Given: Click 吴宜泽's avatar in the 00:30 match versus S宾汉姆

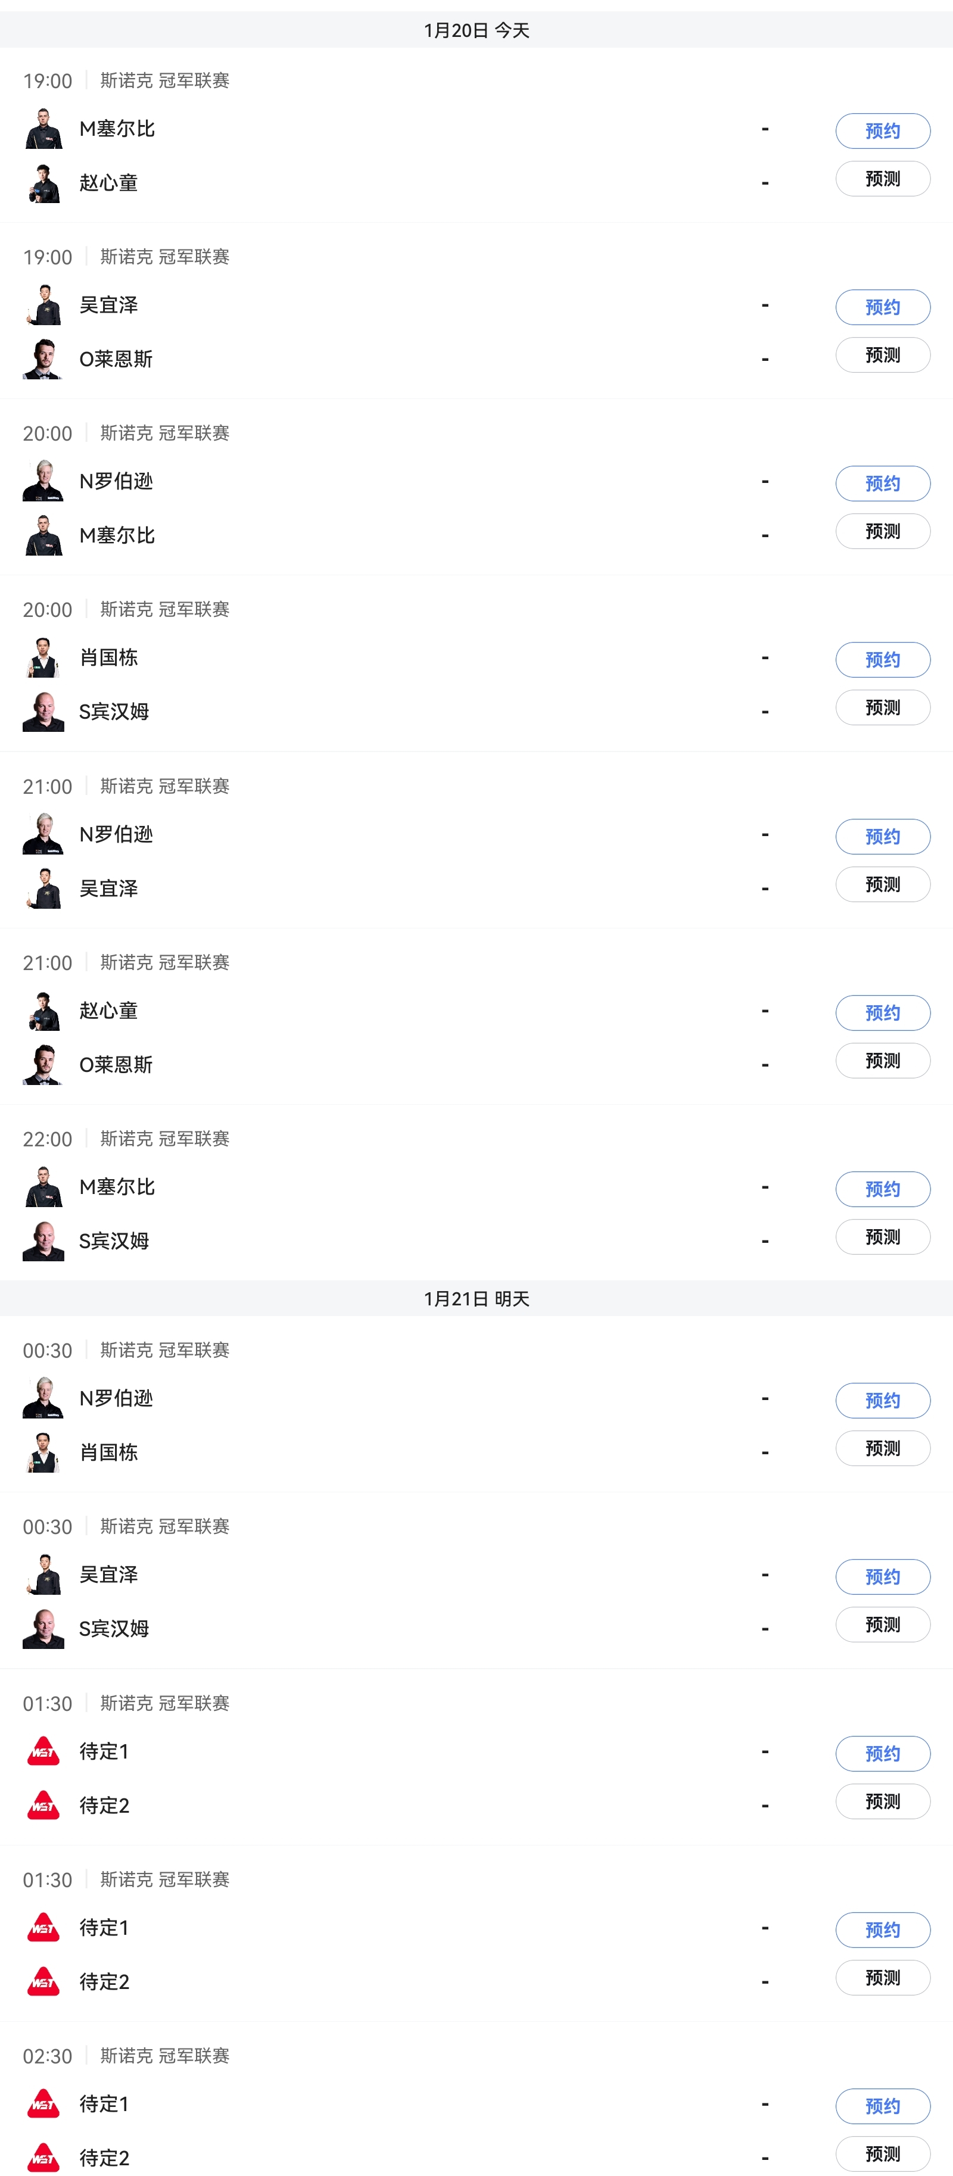Looking at the screenshot, I should click(x=43, y=1575).
